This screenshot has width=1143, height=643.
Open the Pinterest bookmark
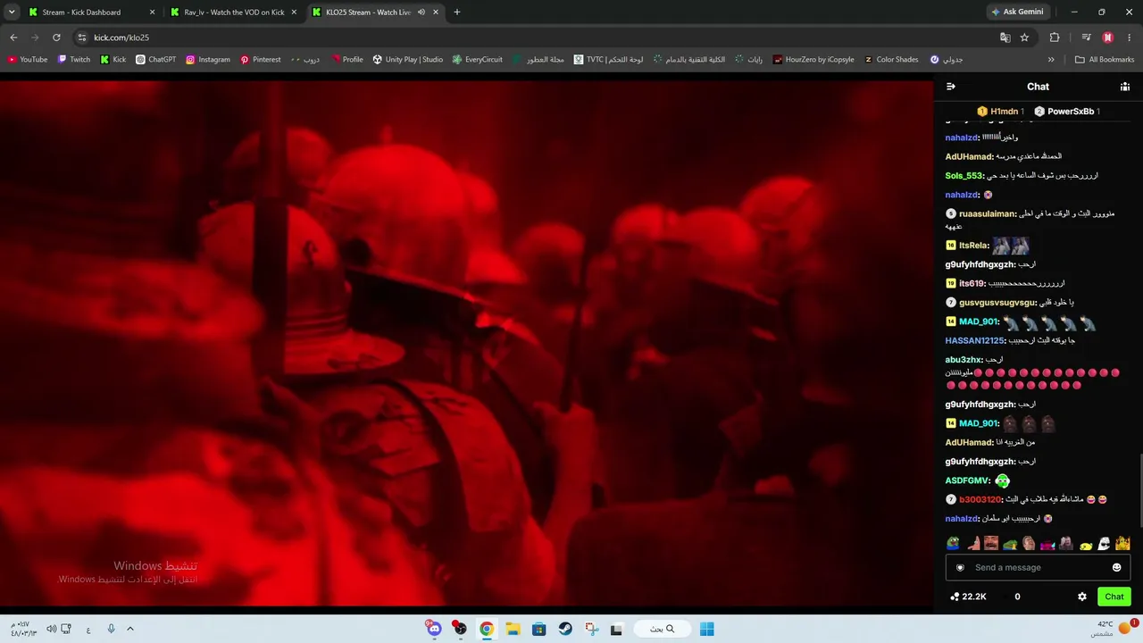pos(261,60)
